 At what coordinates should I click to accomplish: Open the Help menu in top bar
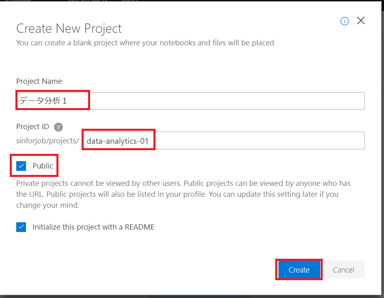coord(130,2)
